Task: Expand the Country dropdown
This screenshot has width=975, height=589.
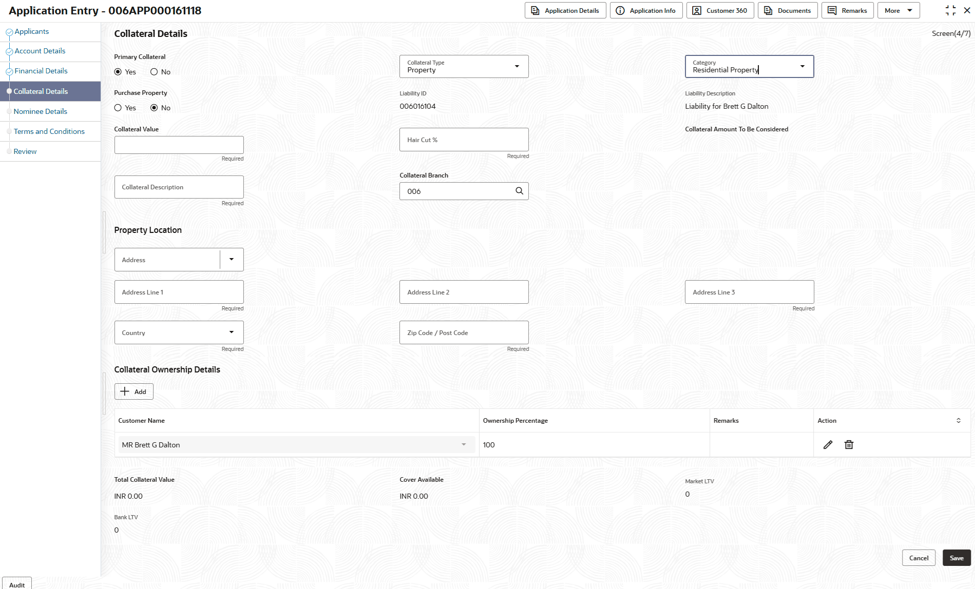Action: tap(232, 332)
